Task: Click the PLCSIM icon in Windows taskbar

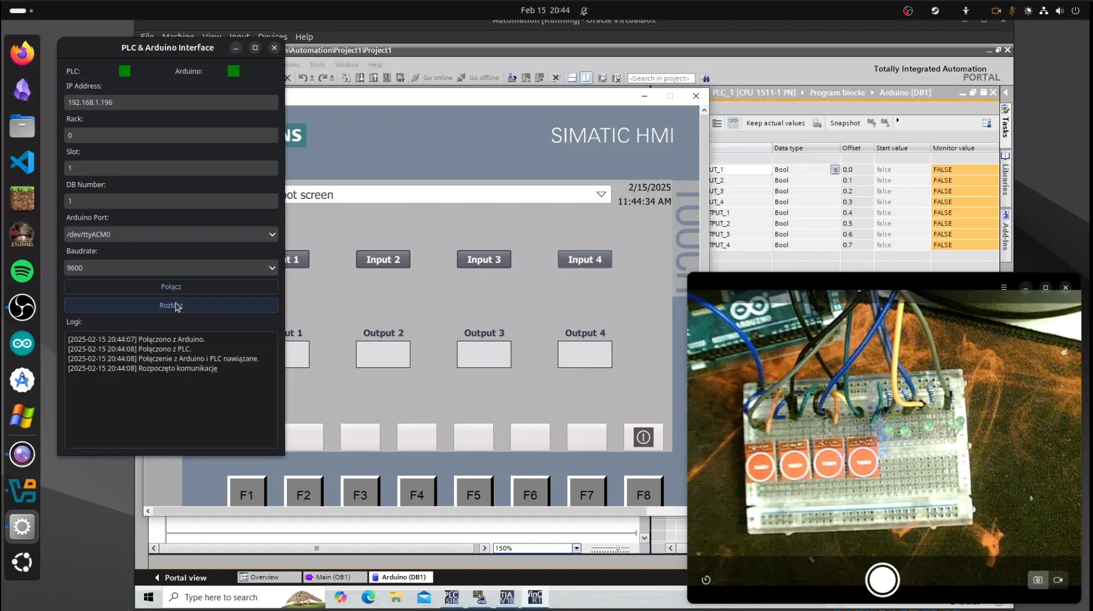Action: coord(452,597)
